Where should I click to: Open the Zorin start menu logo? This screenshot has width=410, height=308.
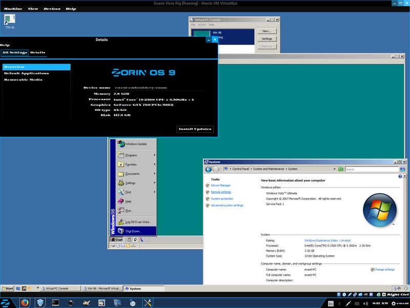(x=5, y=303)
